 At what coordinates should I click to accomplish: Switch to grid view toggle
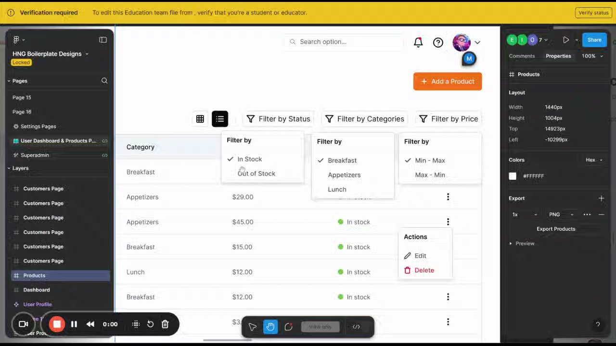[200, 119]
